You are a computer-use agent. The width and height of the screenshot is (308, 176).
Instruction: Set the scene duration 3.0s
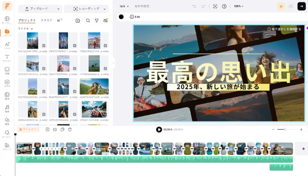click(x=135, y=17)
